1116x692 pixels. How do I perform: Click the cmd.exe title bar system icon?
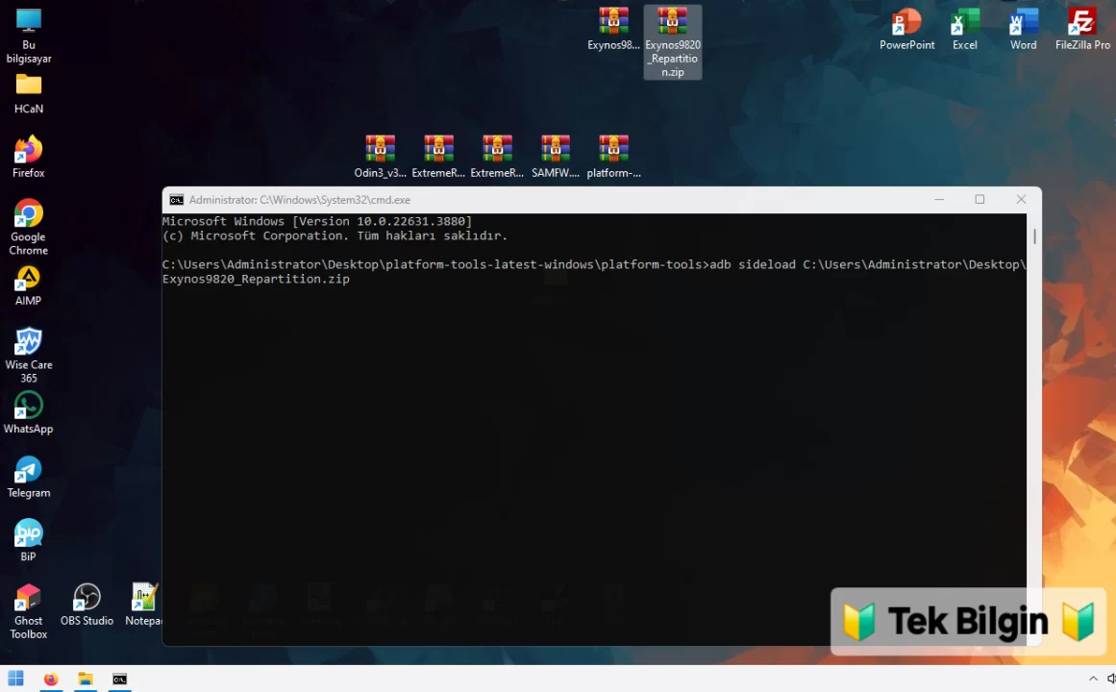pyautogui.click(x=177, y=200)
